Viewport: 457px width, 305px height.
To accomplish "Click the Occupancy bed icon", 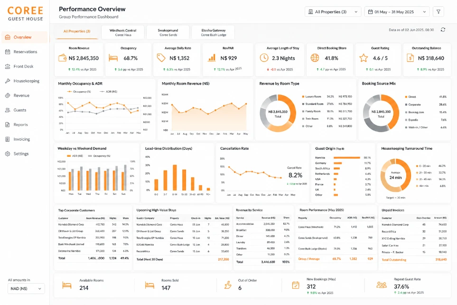I will tap(113, 58).
